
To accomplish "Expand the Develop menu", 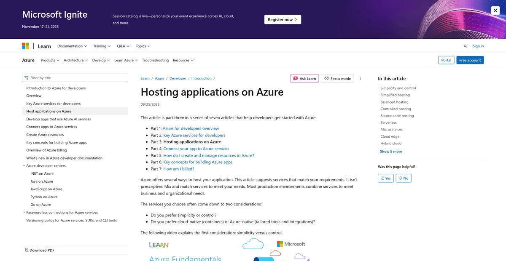I will coord(101,60).
